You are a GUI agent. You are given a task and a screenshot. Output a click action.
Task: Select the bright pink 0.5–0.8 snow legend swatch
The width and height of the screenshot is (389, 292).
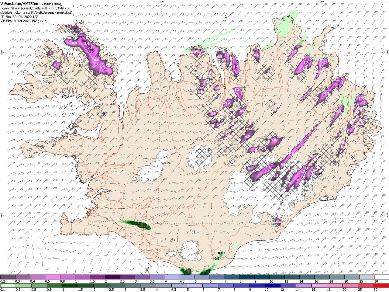coord(53,277)
